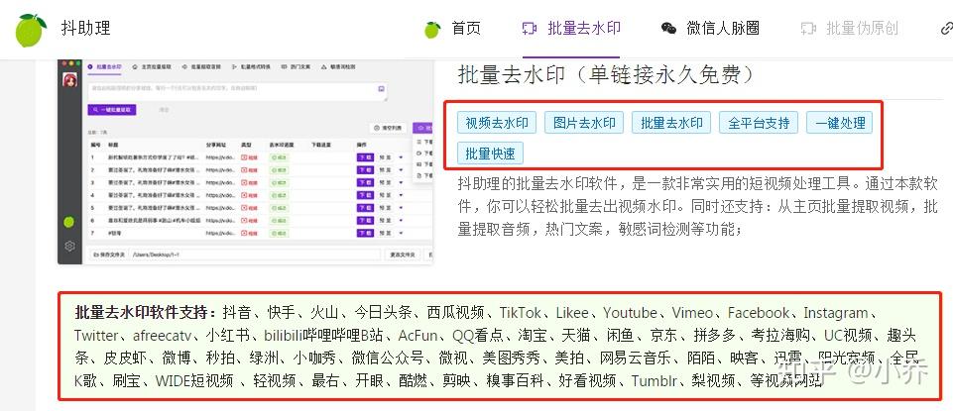Switch to 批量格式转换 tab in app preview

pos(251,66)
